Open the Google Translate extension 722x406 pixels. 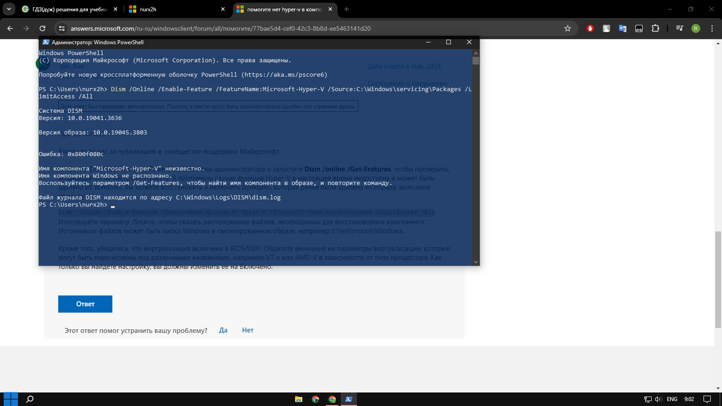tap(623, 28)
